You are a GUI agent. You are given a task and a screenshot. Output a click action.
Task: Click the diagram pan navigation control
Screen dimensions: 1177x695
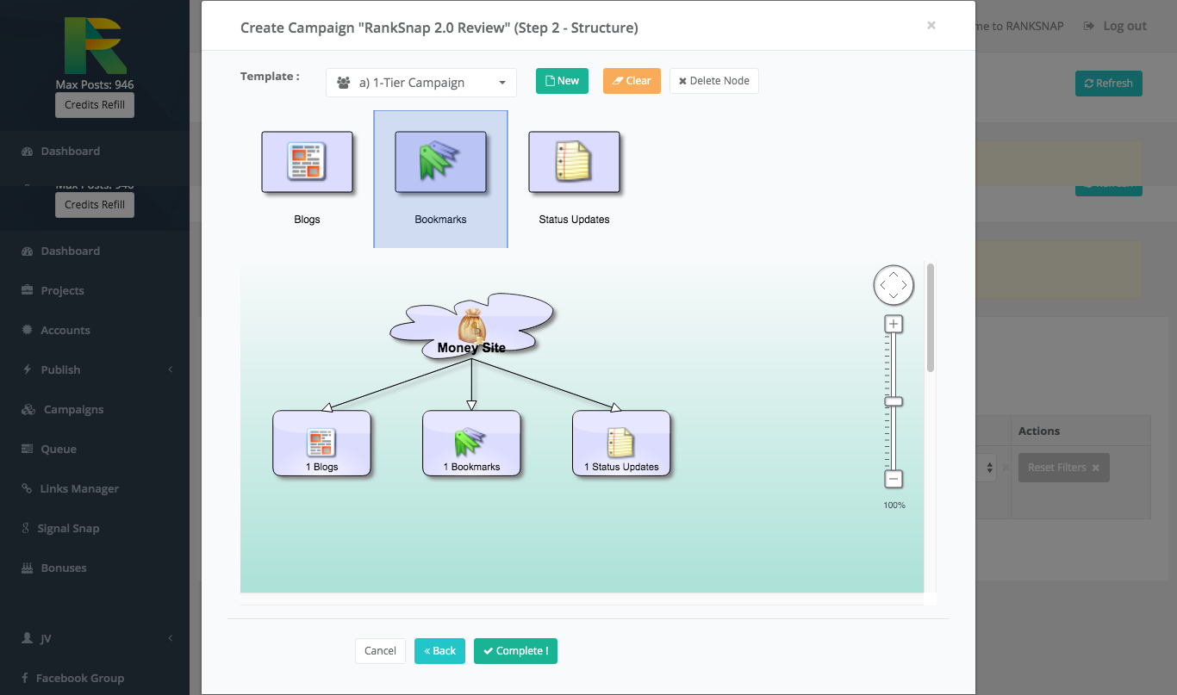[894, 285]
